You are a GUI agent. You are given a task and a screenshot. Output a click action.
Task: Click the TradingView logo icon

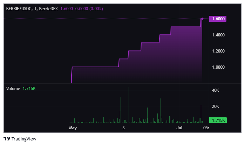pos(7,139)
